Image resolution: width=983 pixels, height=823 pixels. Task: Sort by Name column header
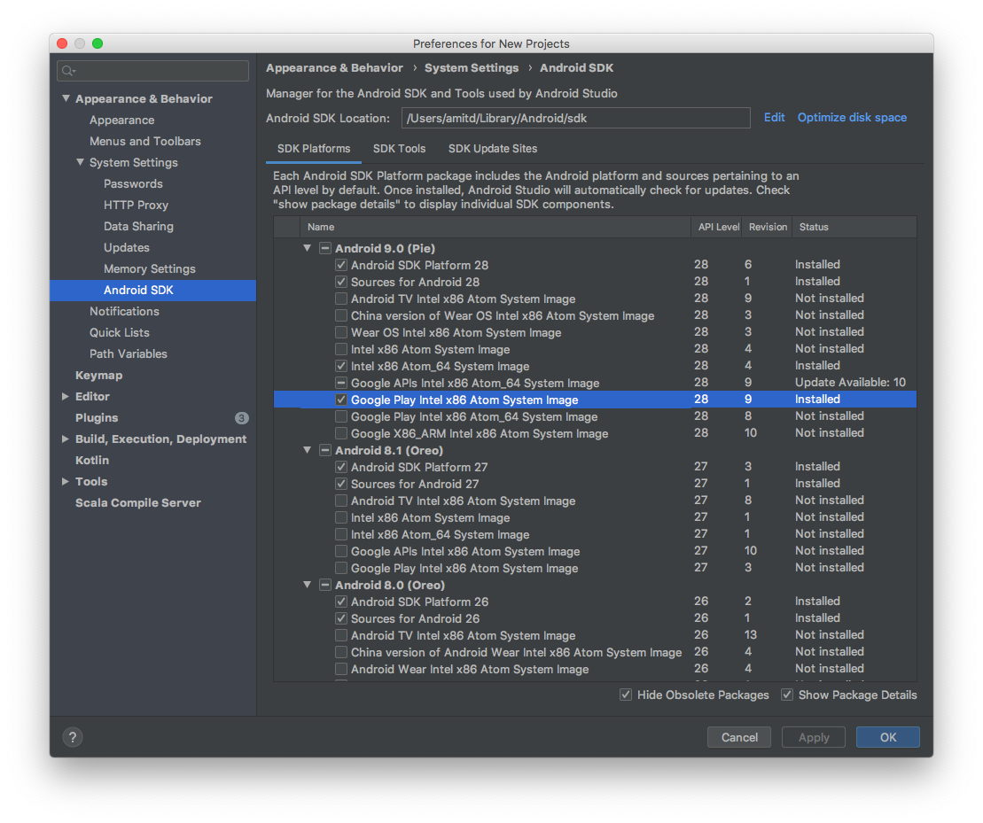[x=495, y=227]
